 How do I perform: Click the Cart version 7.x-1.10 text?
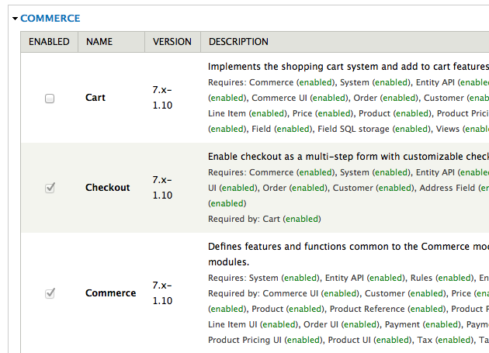tap(162, 98)
